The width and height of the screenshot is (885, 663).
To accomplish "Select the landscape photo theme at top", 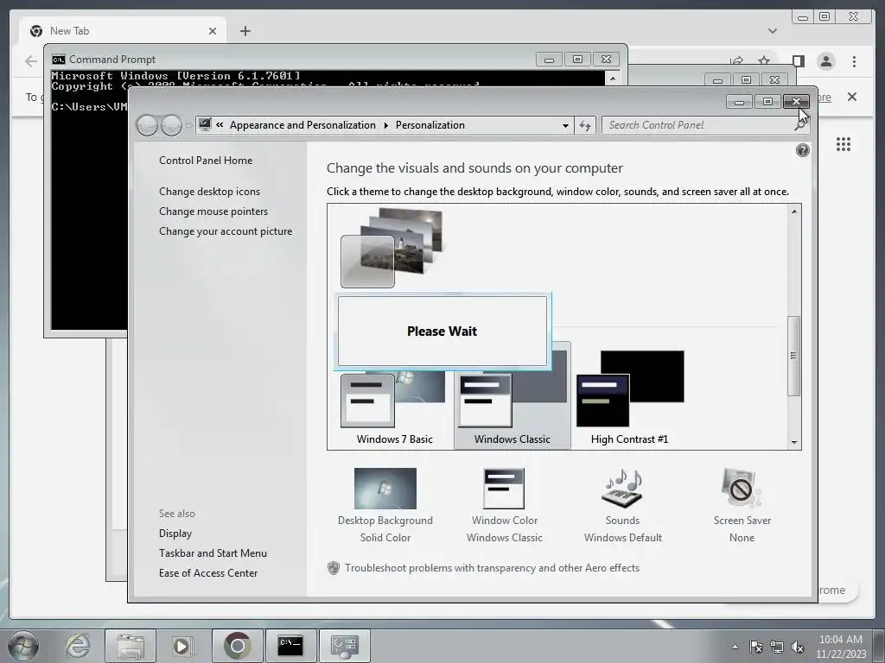I will coord(392,248).
